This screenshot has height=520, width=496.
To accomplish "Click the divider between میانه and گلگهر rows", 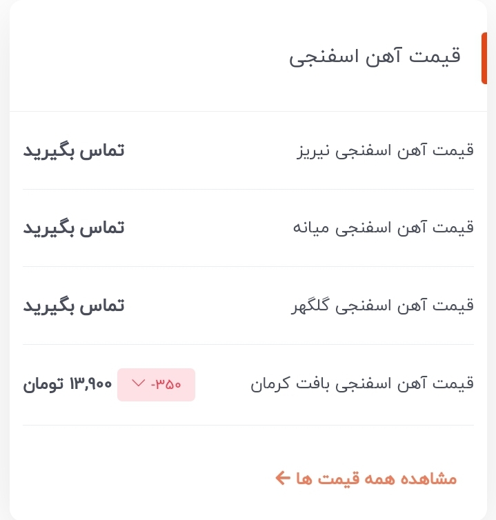I will pyautogui.click(x=248, y=266).
